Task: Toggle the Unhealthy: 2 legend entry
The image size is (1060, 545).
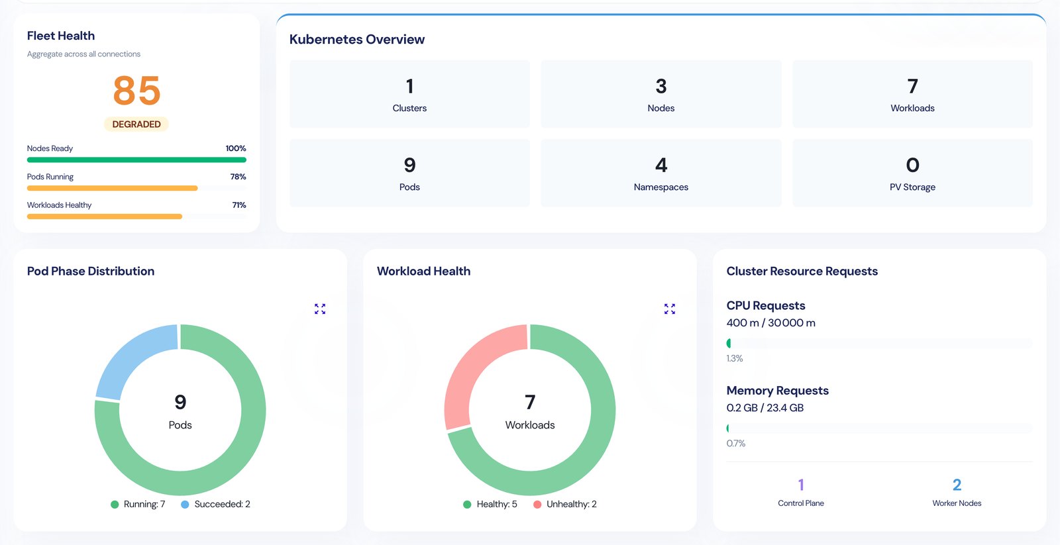Action: tap(565, 504)
